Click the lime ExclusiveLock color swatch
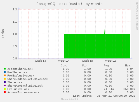 tap(5, 89)
